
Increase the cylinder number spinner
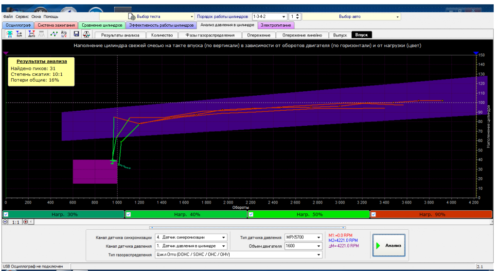pyautogui.click(x=298, y=15)
